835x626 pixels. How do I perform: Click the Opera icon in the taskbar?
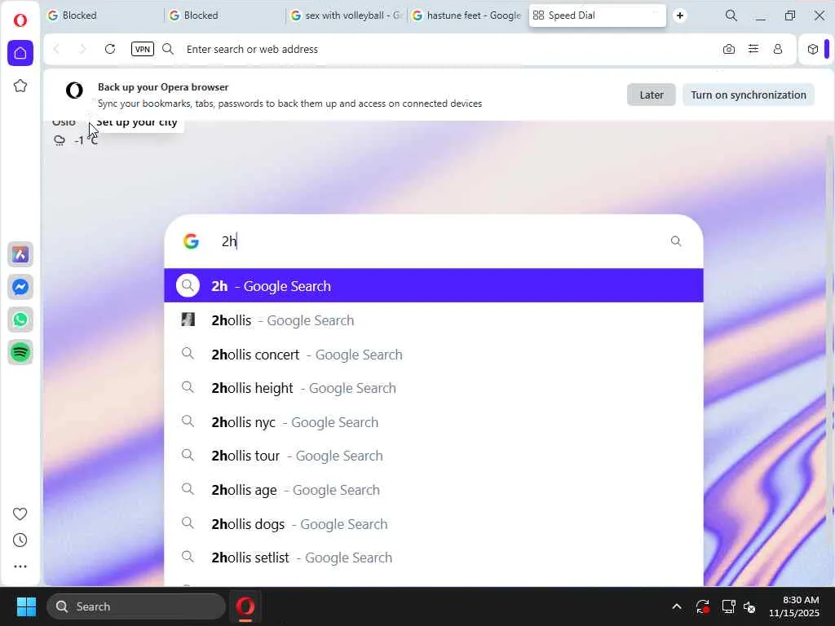click(245, 606)
